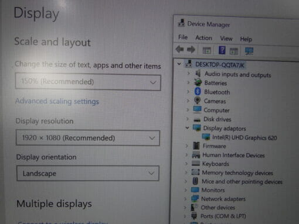The image size is (299, 224).
Task: Click the Device Manager title bar icon
Action: tap(181, 23)
